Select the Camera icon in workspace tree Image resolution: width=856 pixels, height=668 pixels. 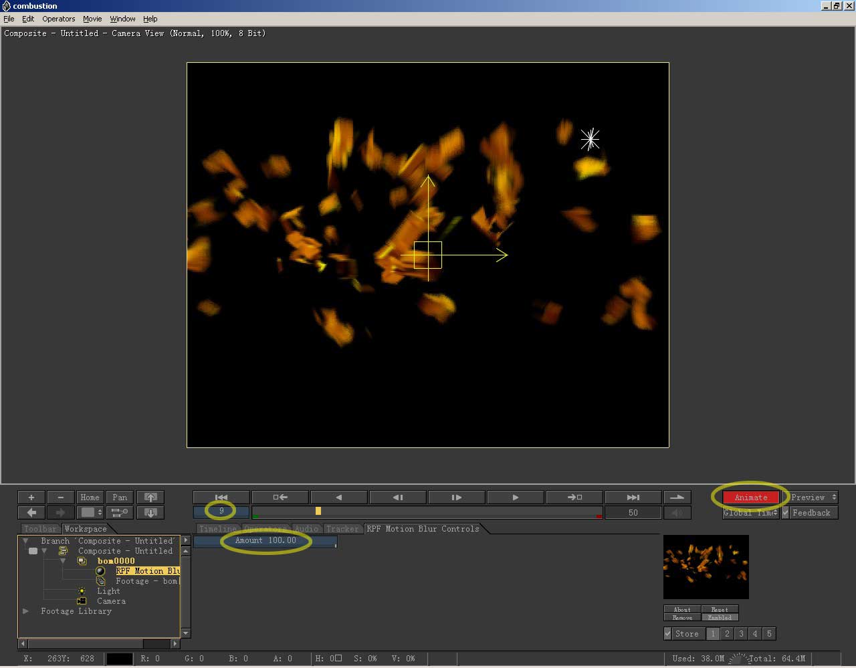point(82,601)
